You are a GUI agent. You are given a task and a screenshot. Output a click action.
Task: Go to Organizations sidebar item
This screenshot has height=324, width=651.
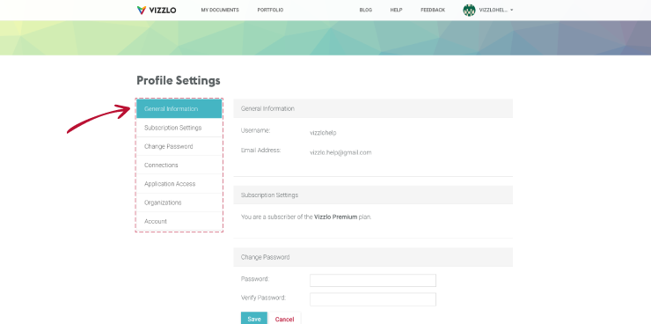click(179, 202)
